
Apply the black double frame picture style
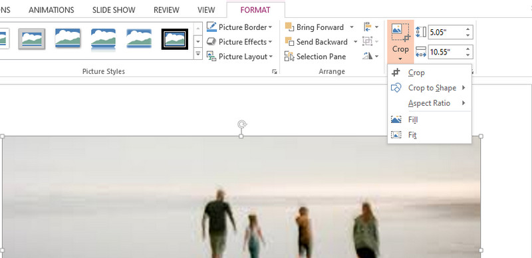point(175,39)
